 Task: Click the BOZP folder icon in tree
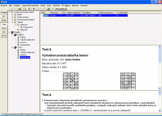click(15, 15)
